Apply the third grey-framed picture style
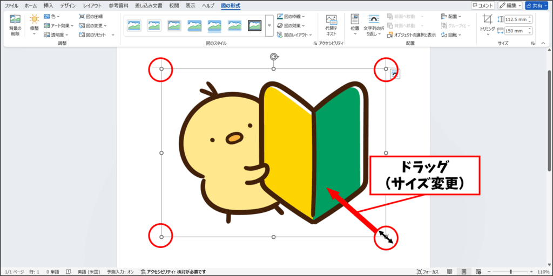The width and height of the screenshot is (553, 276). pyautogui.click(x=174, y=26)
